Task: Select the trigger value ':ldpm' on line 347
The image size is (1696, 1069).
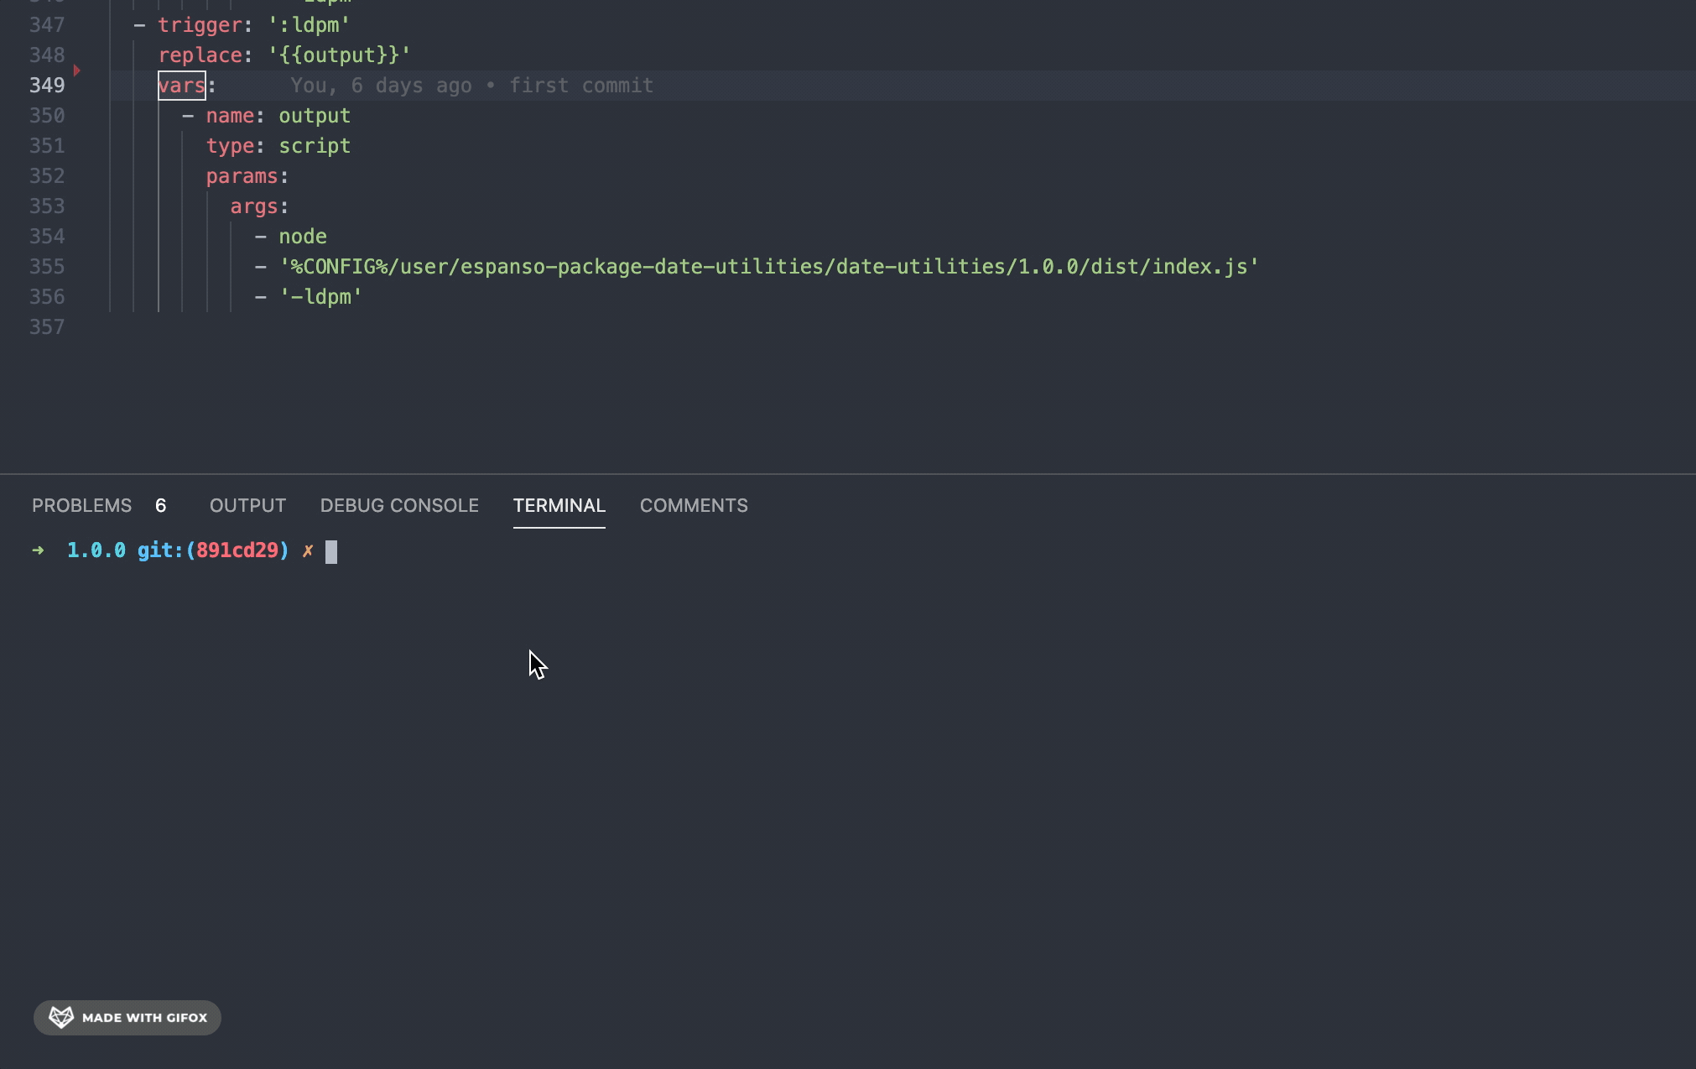Action: coord(308,24)
